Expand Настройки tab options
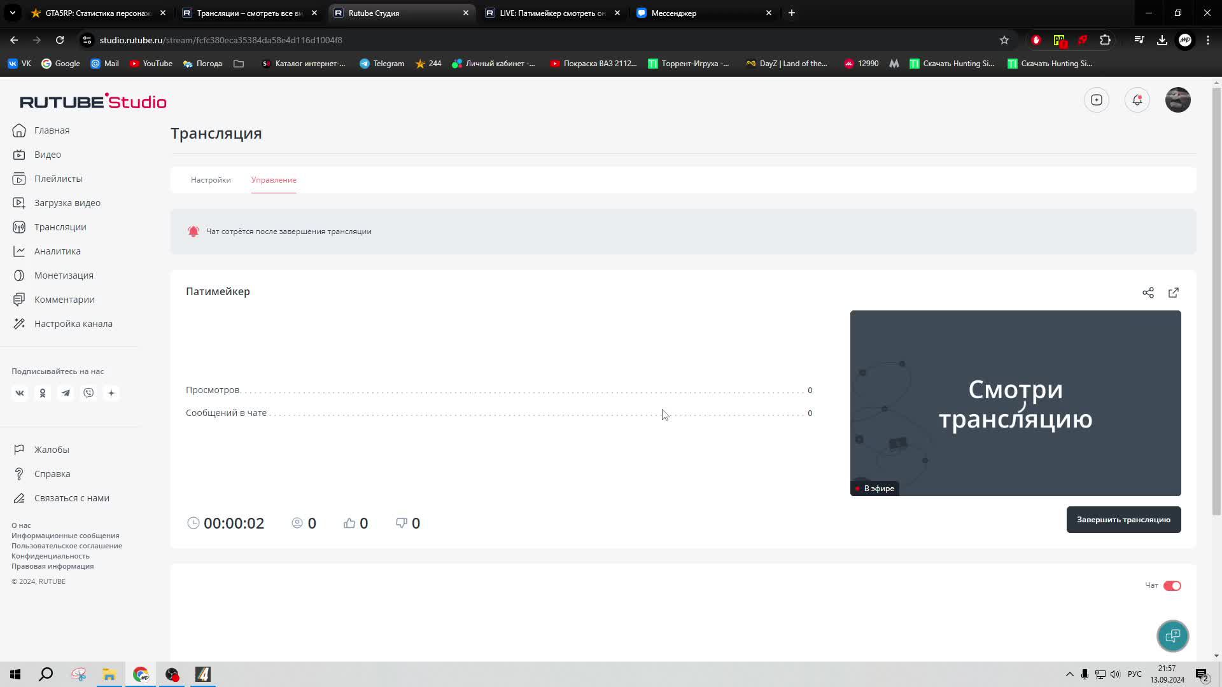Image resolution: width=1222 pixels, height=687 pixels. [211, 179]
